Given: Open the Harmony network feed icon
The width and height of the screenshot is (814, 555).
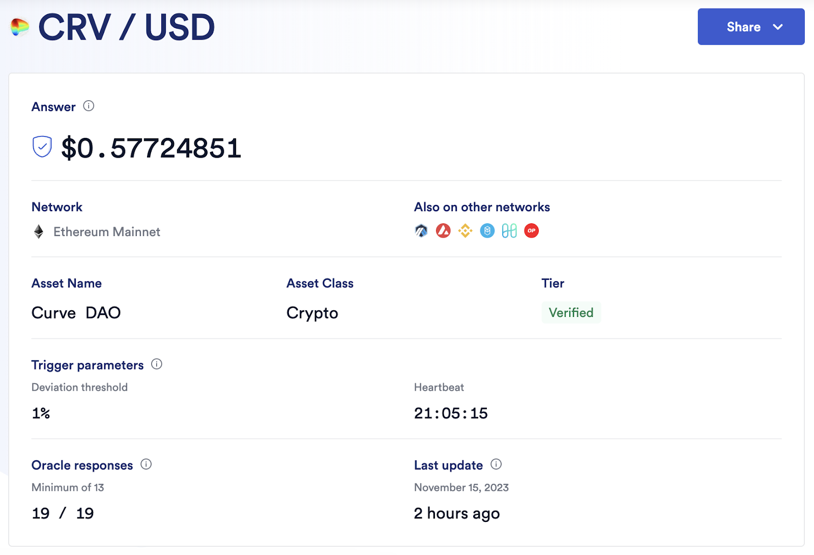Looking at the screenshot, I should pyautogui.click(x=509, y=231).
